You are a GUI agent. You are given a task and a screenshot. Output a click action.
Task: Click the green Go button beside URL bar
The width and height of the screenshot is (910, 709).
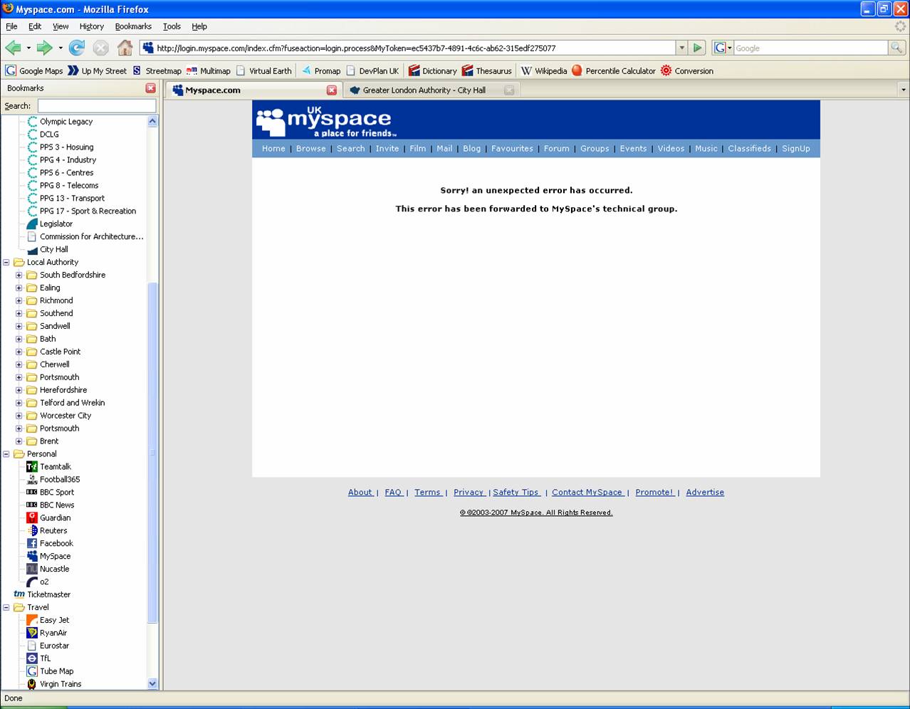[x=698, y=48]
